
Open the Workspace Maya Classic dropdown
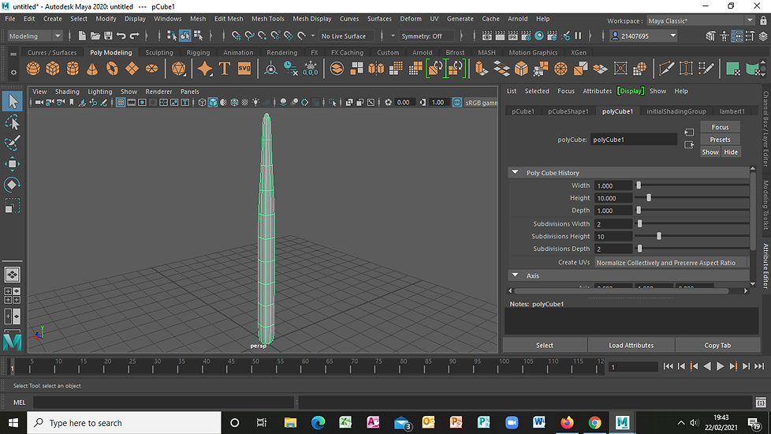tap(700, 21)
